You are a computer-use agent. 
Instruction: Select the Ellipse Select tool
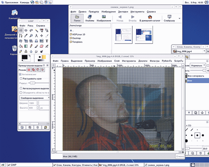26,31
